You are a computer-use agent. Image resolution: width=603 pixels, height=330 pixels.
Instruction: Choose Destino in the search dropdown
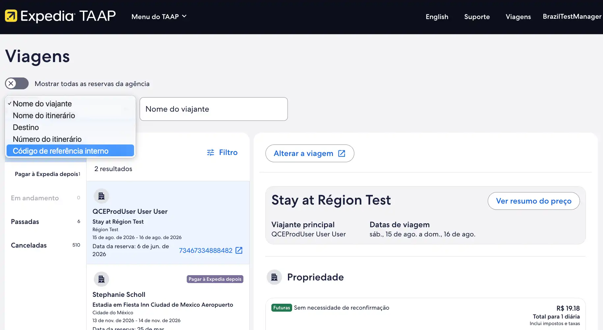point(70,127)
